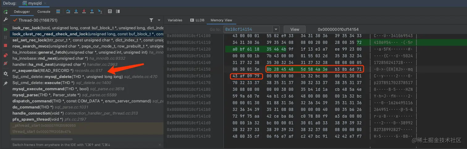This screenshot has width=467, height=149.
Task: Pin the debug tab
Action: [6, 83]
